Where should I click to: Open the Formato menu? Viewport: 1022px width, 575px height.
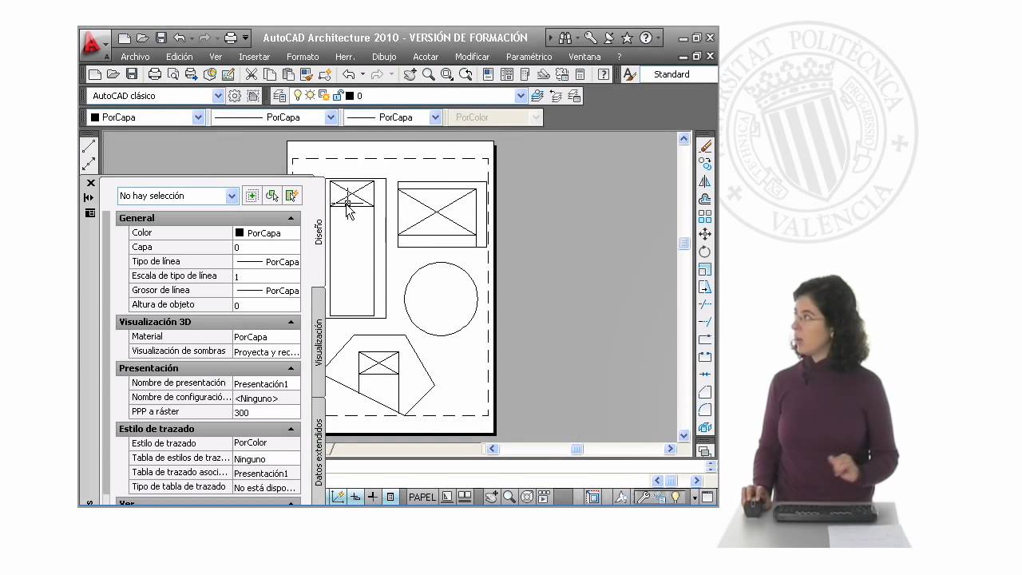303,57
